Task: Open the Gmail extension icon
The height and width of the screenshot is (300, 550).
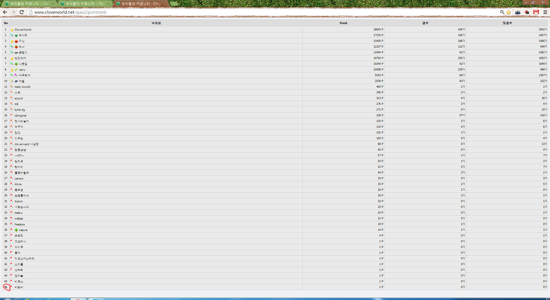Action: click(536, 12)
